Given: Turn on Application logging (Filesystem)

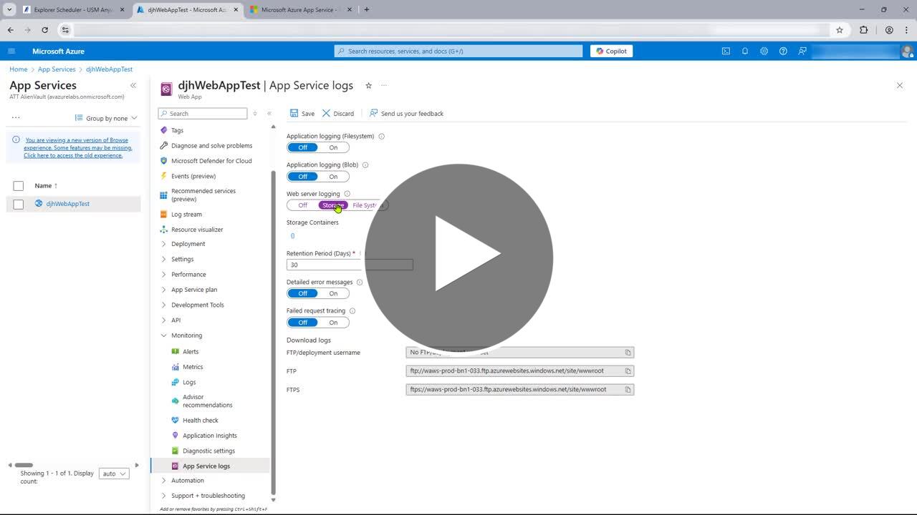Looking at the screenshot, I should [333, 148].
